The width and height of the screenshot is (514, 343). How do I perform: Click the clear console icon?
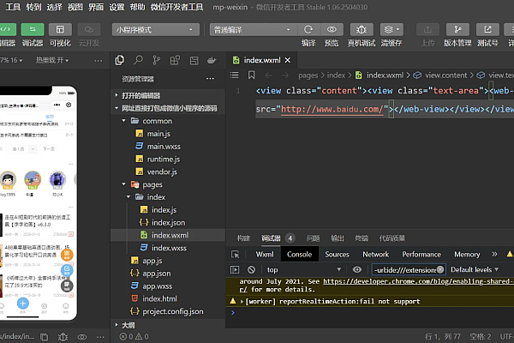click(x=252, y=269)
